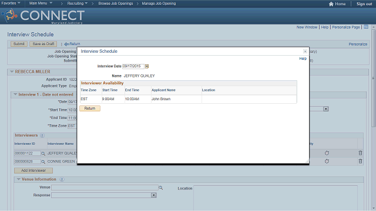
Task: Click the Interview Date input field
Action: (x=133, y=66)
